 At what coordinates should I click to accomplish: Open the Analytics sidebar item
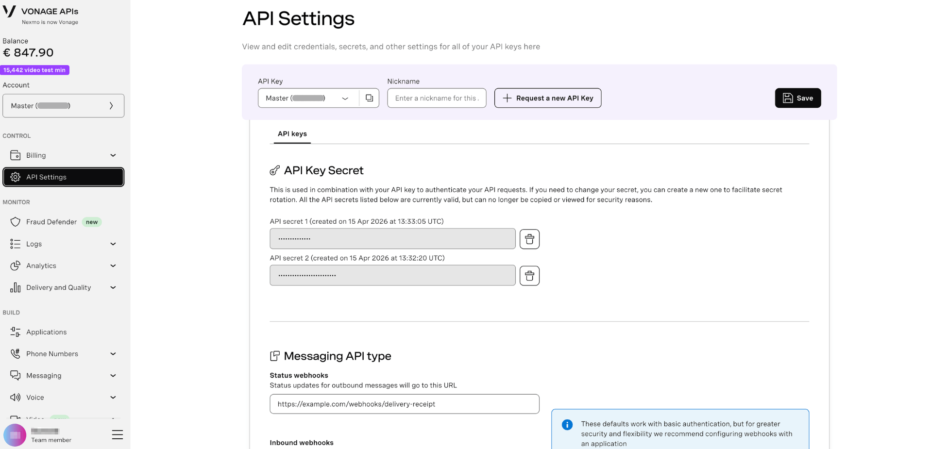click(63, 266)
